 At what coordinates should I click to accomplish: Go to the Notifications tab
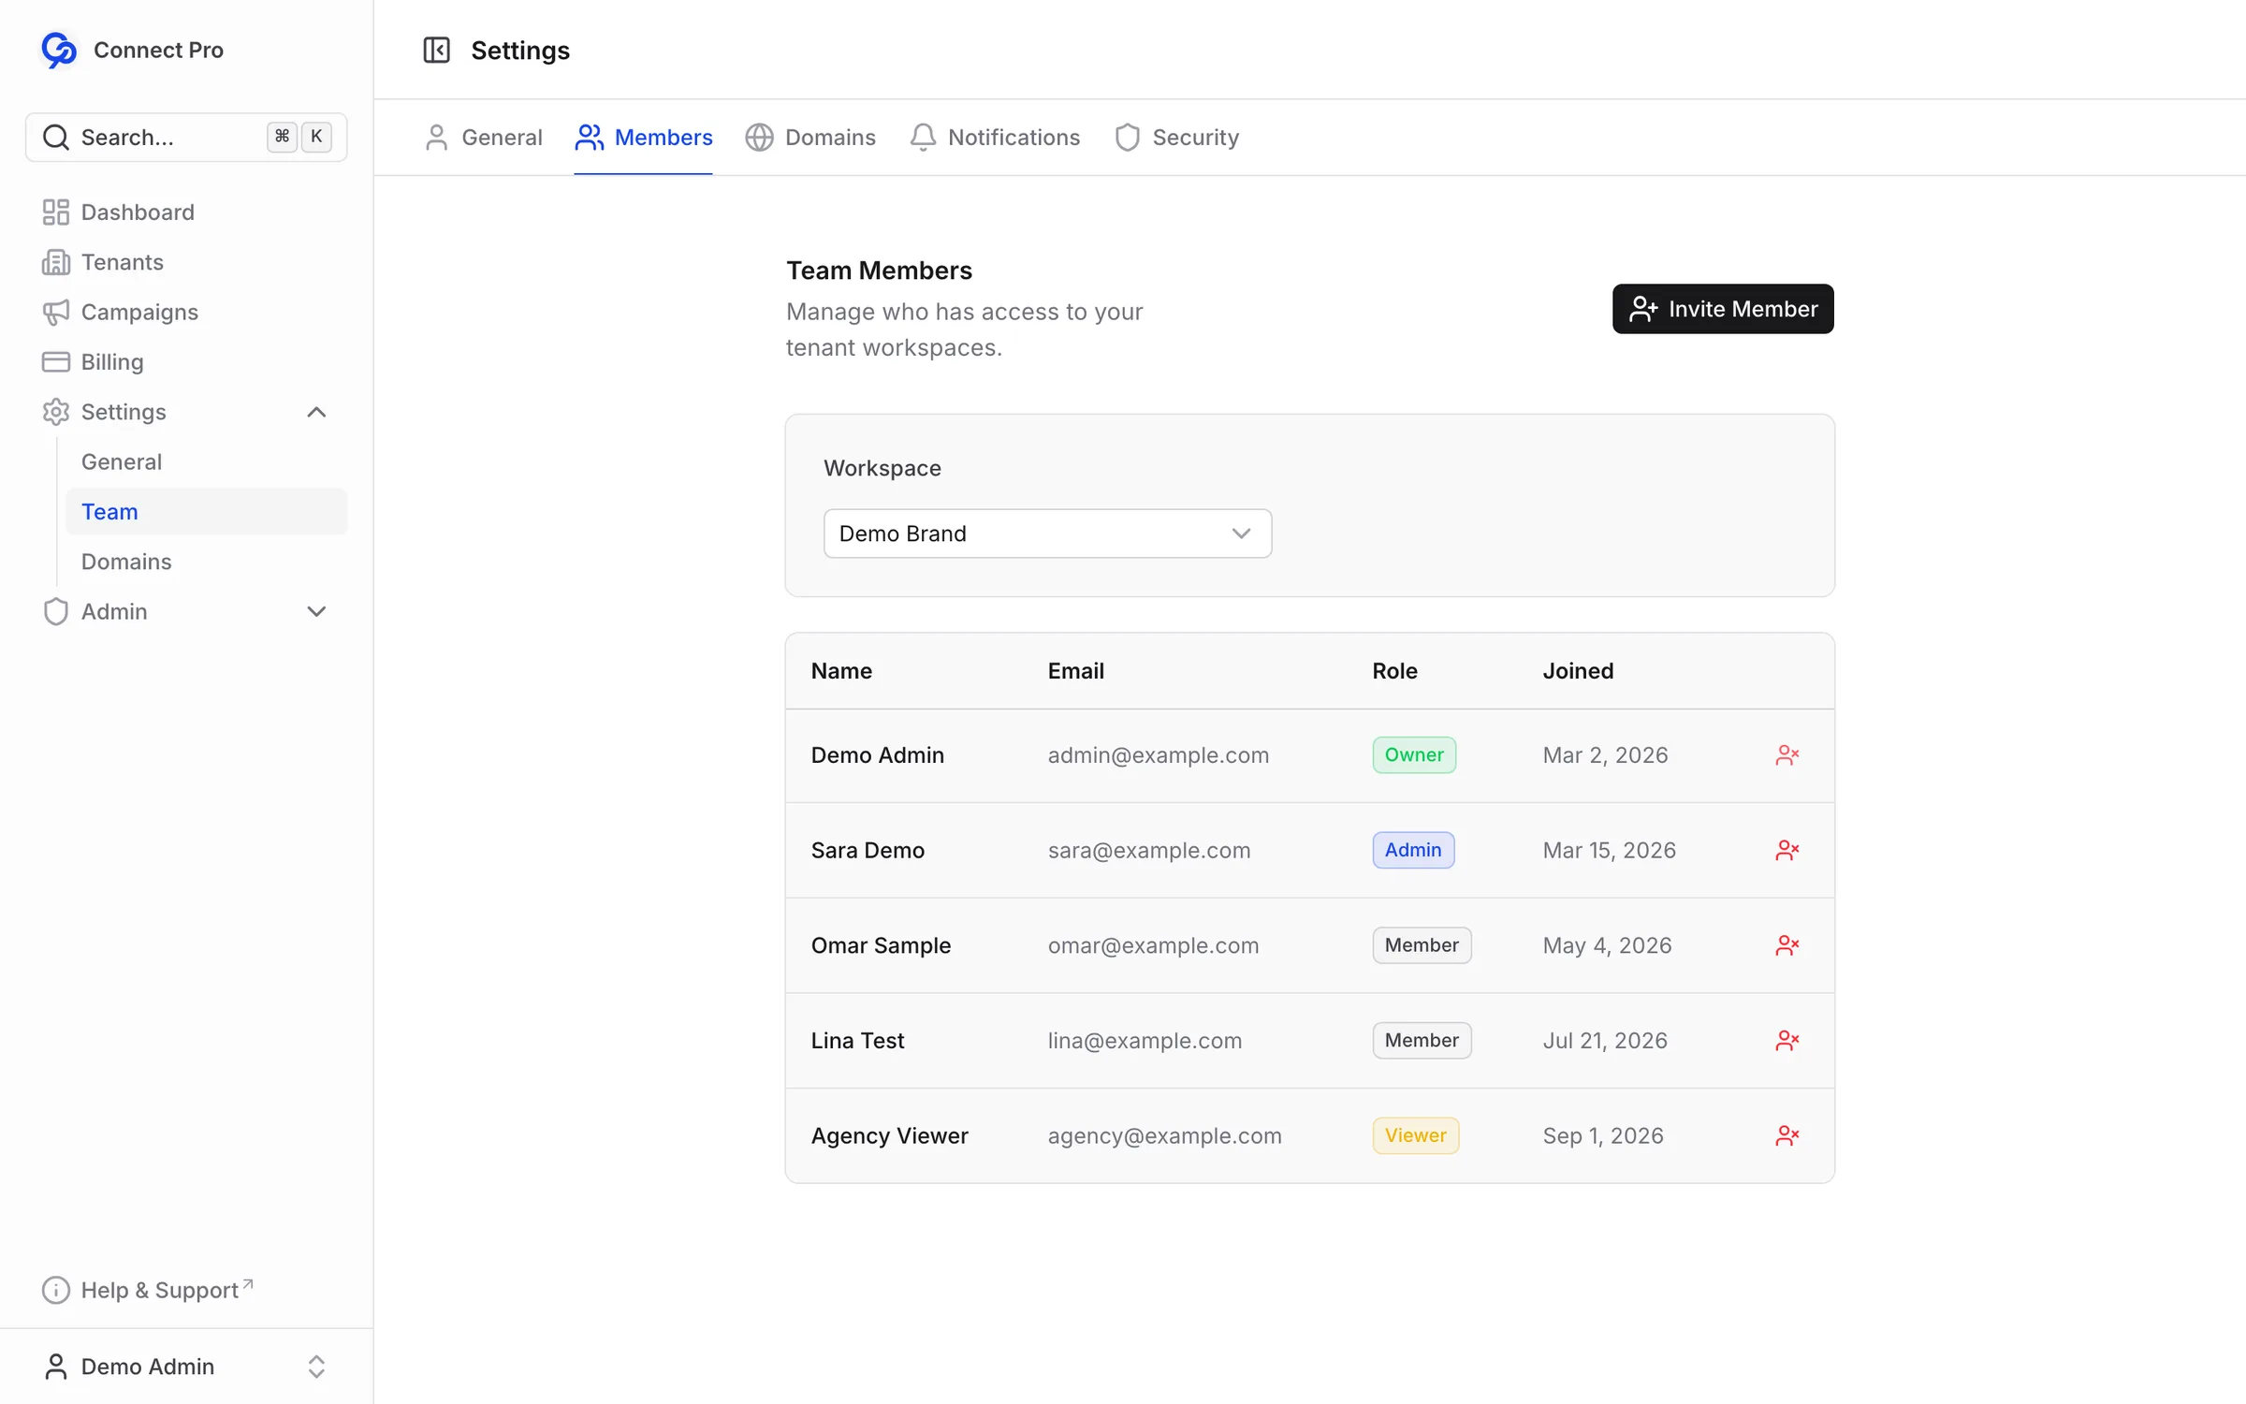(995, 138)
